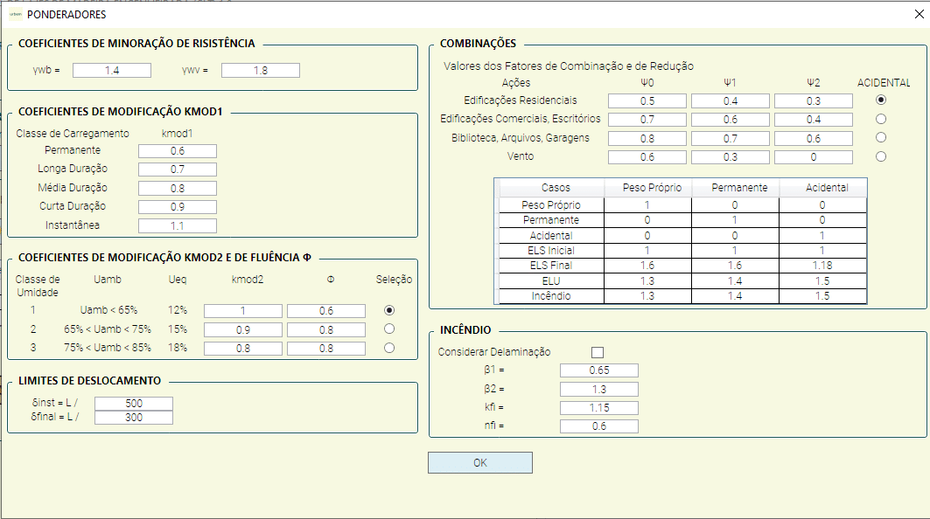Choose Biblioteca, Arquivos, Garagens radio button
The image size is (930, 519).
[x=881, y=137]
